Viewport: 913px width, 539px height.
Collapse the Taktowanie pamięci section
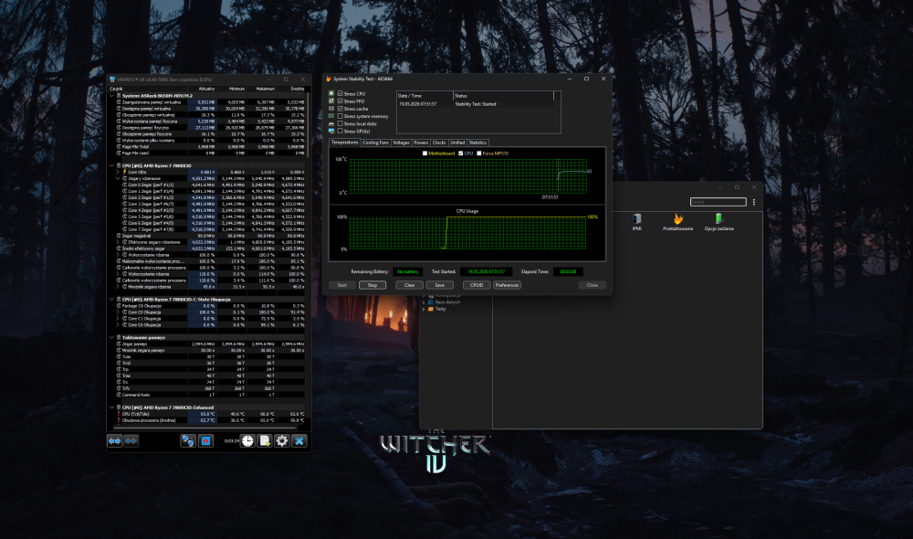pyautogui.click(x=111, y=337)
